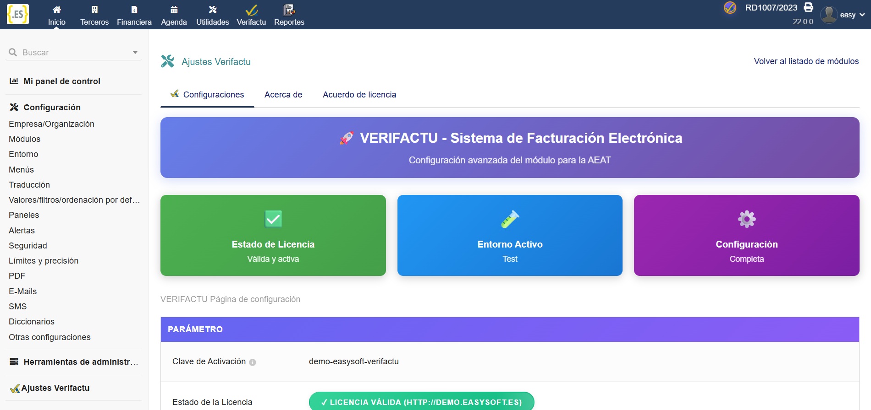
Task: Open the Reportes icon
Action: coord(289,10)
